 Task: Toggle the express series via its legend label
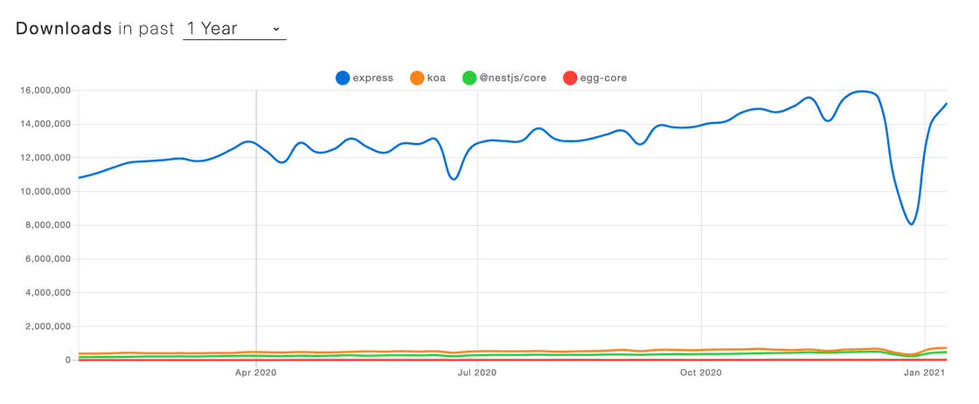click(372, 78)
